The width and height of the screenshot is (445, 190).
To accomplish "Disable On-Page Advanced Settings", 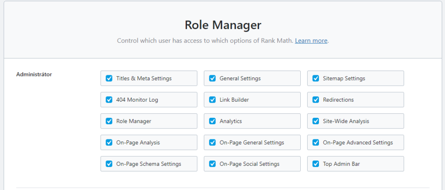I will [316, 142].
